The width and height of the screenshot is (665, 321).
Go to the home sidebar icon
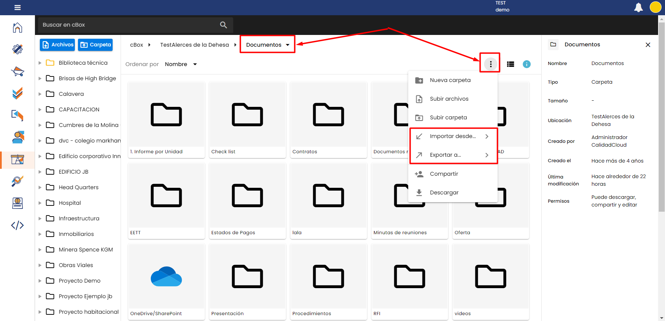17,28
